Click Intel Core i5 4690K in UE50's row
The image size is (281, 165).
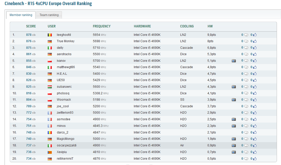click(147, 80)
